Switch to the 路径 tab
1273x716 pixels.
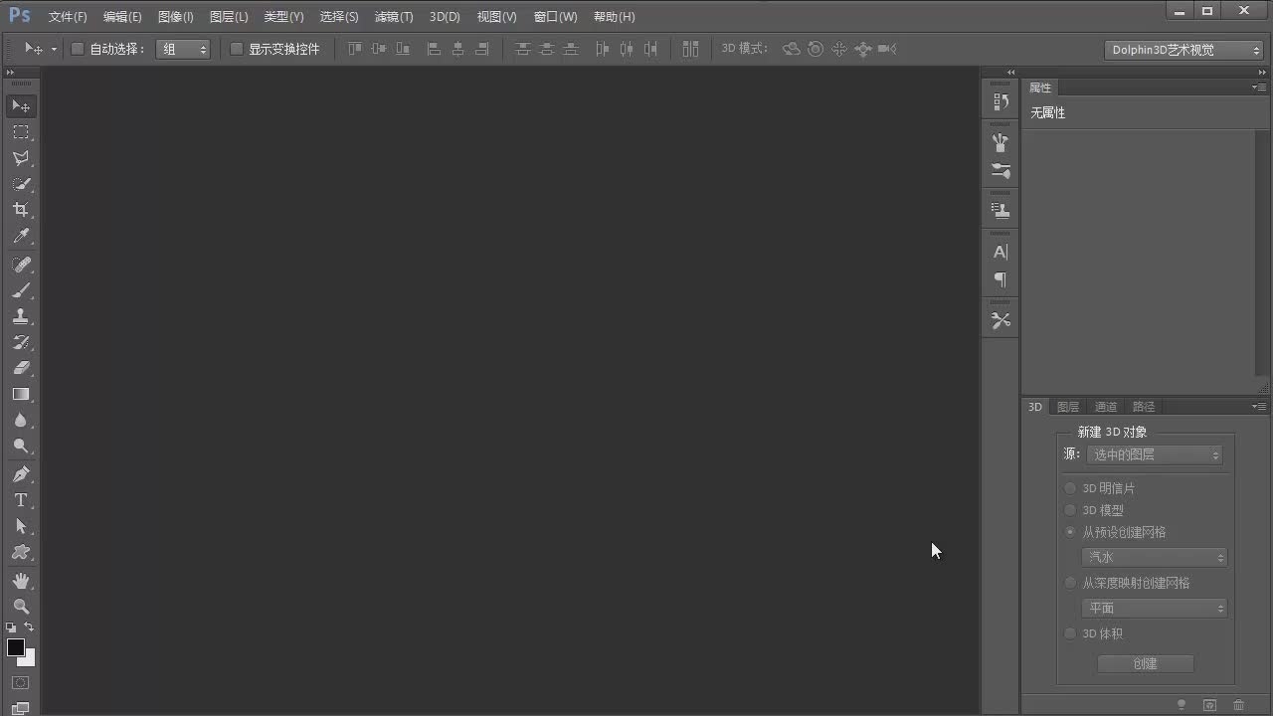pos(1144,407)
